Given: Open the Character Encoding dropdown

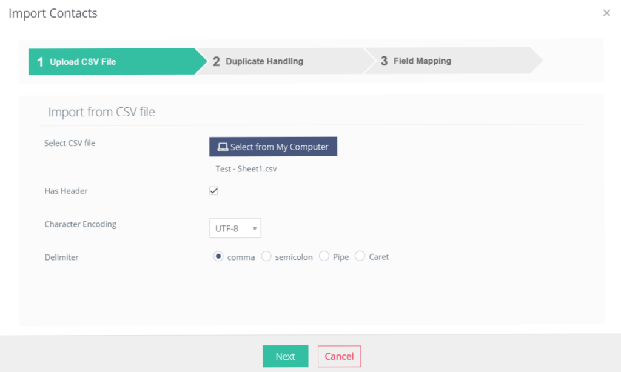Looking at the screenshot, I should [235, 228].
